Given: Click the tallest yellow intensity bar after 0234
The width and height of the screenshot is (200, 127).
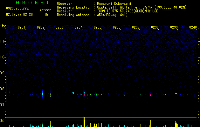Looking at the screenshot, I should tap(84, 121).
